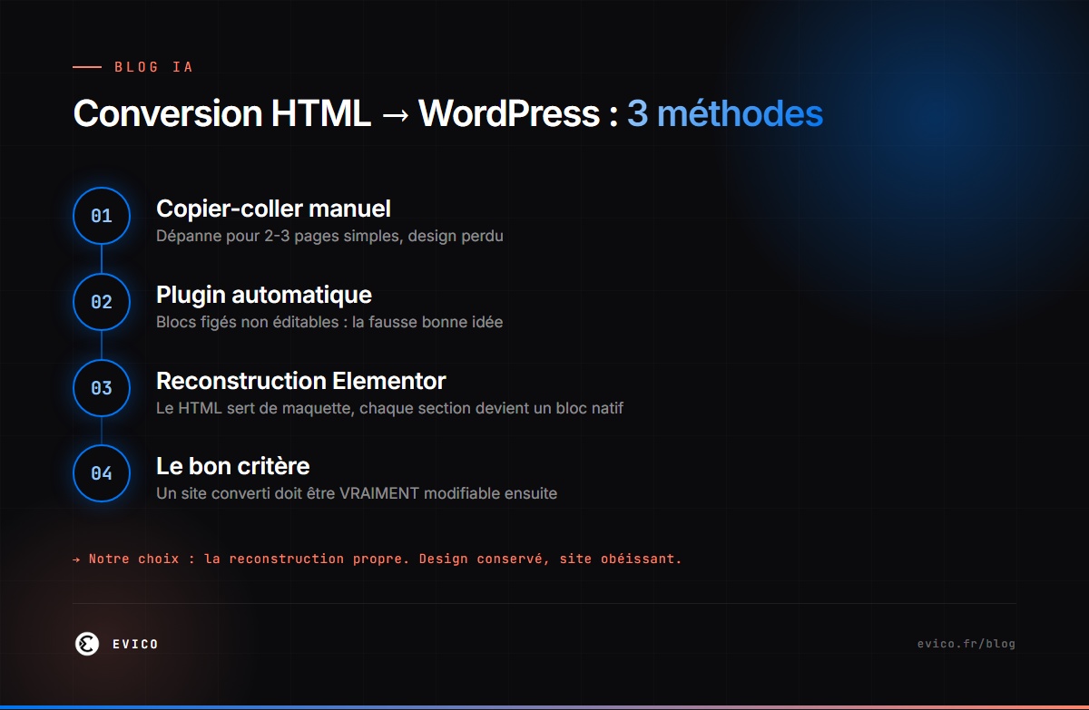Select the 'Reconstruction Elementor' title
Image resolution: width=1089 pixels, height=710 pixels.
coord(301,381)
